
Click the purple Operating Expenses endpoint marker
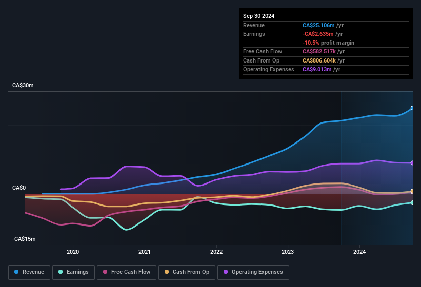pos(412,163)
